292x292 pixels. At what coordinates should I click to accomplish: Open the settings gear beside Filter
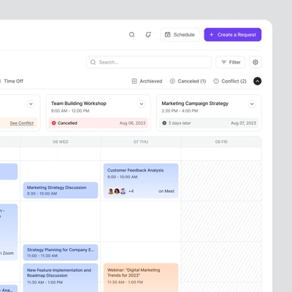(x=255, y=62)
